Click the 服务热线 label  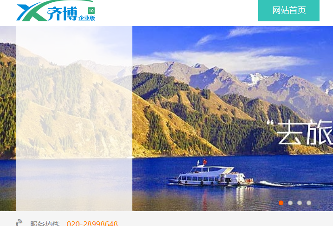[45, 223]
